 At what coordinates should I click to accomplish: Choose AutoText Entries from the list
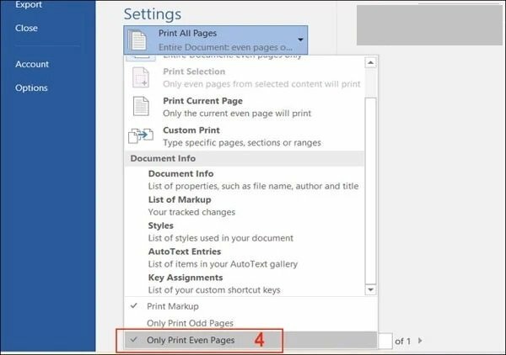pos(184,252)
